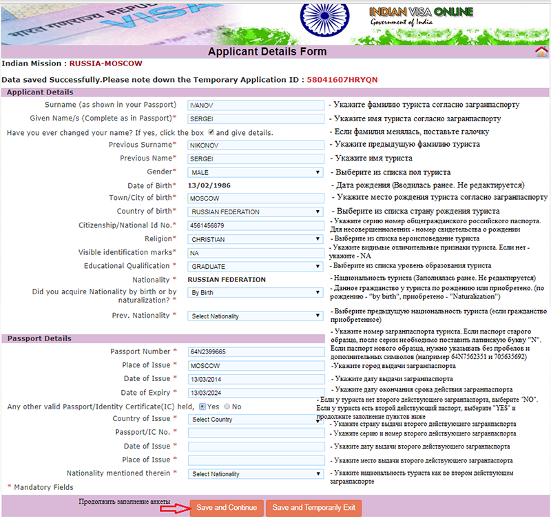Select No for other valid passport held
Viewport: 551px width, 523px height.
point(227,407)
